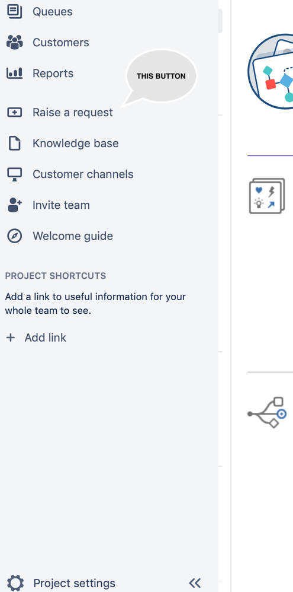The width and height of the screenshot is (293, 592).
Task: Collapse the sidebar with double chevron
Action: coord(195,583)
